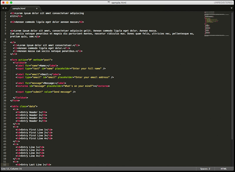This screenshot has height=172, width=235.
Task: Click the 'Aenean commodo ligula eget dolor.' list item
Action: (x=41, y=48)
